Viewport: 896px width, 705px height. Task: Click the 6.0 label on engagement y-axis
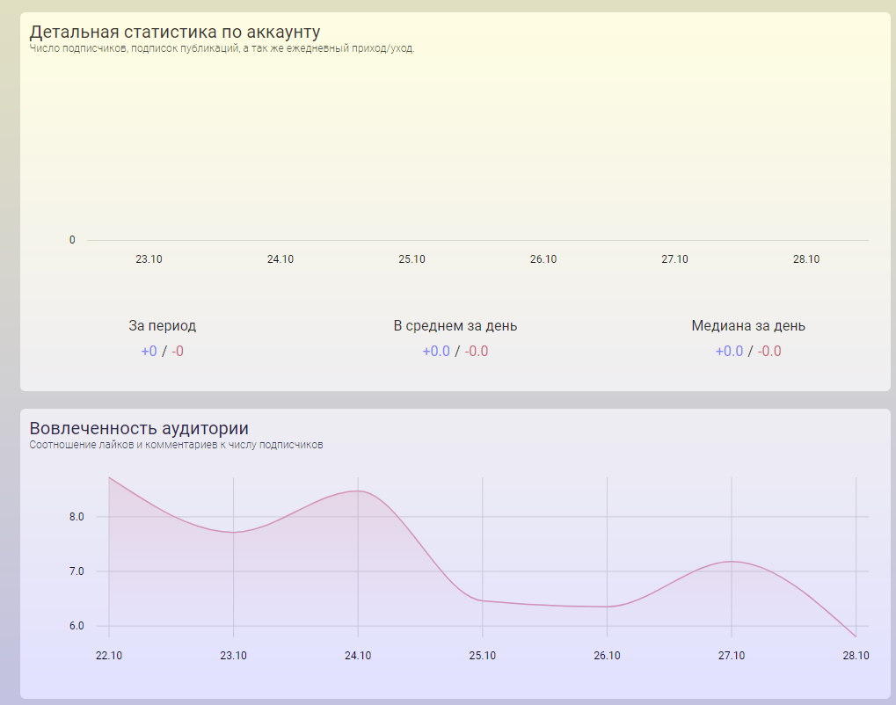tap(76, 626)
